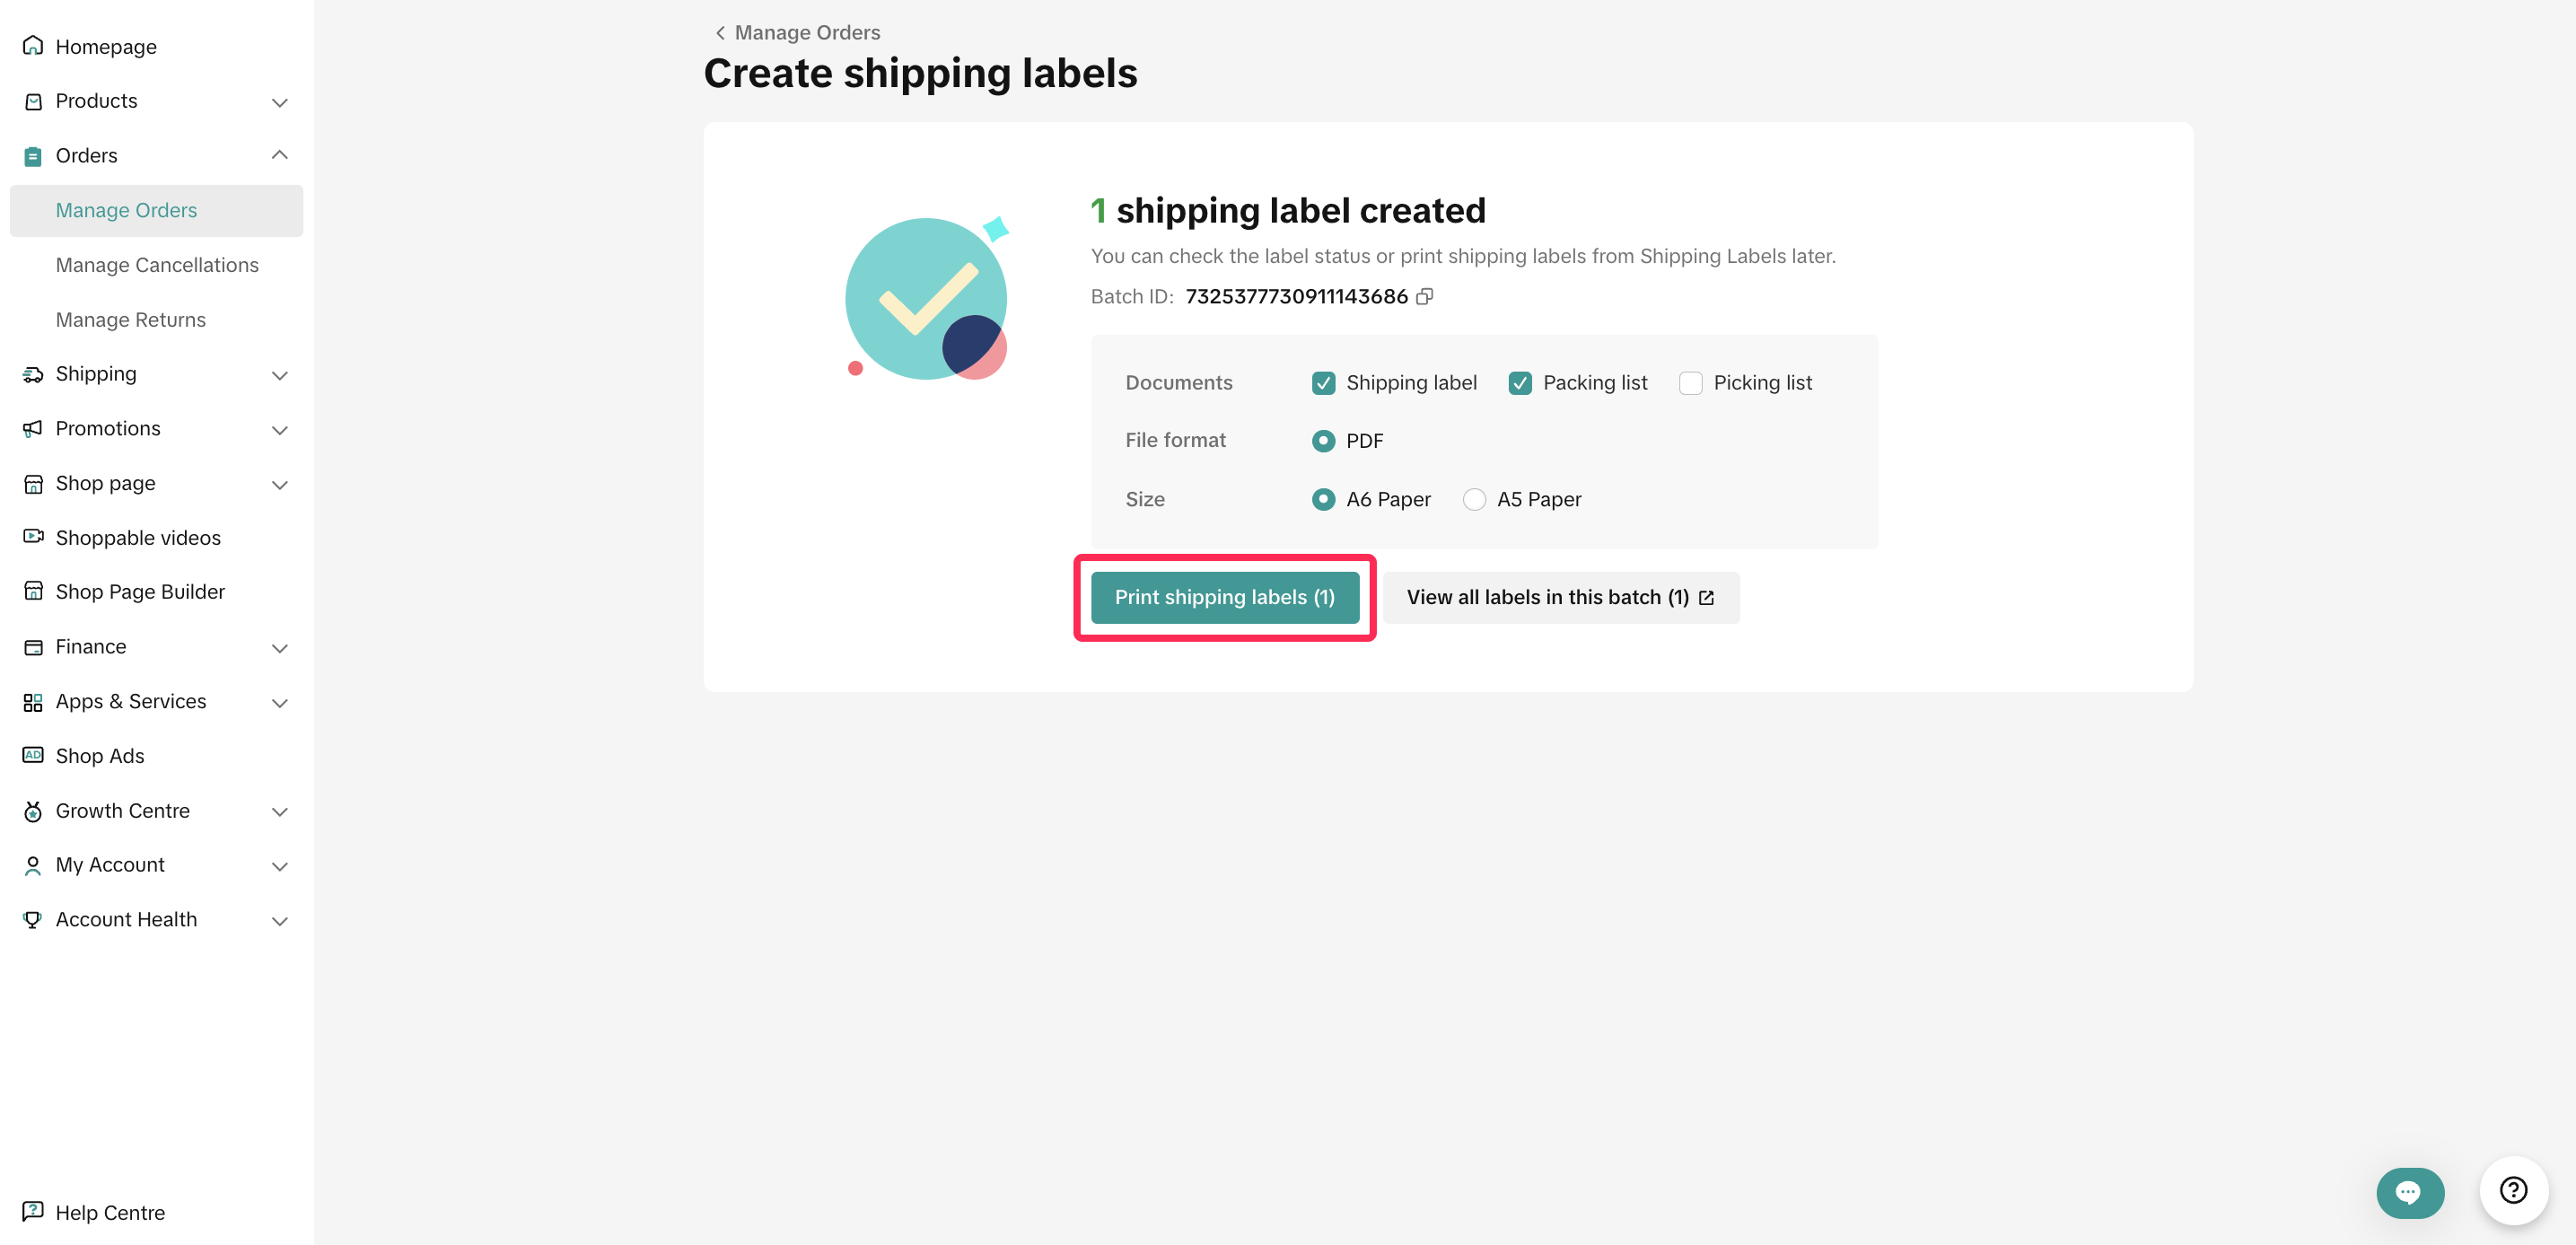Copy the Batch ID using copy icon
This screenshot has height=1245, width=2576.
[1425, 296]
